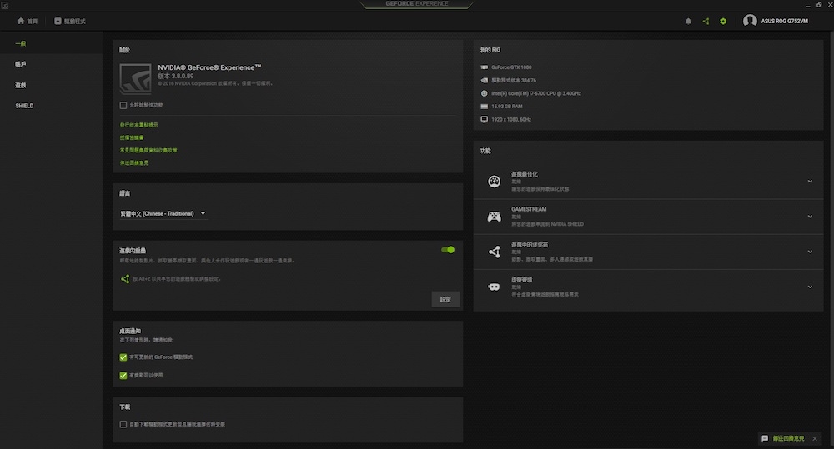Click the virtual reality headset icon
Image resolution: width=834 pixels, height=449 pixels.
point(494,287)
